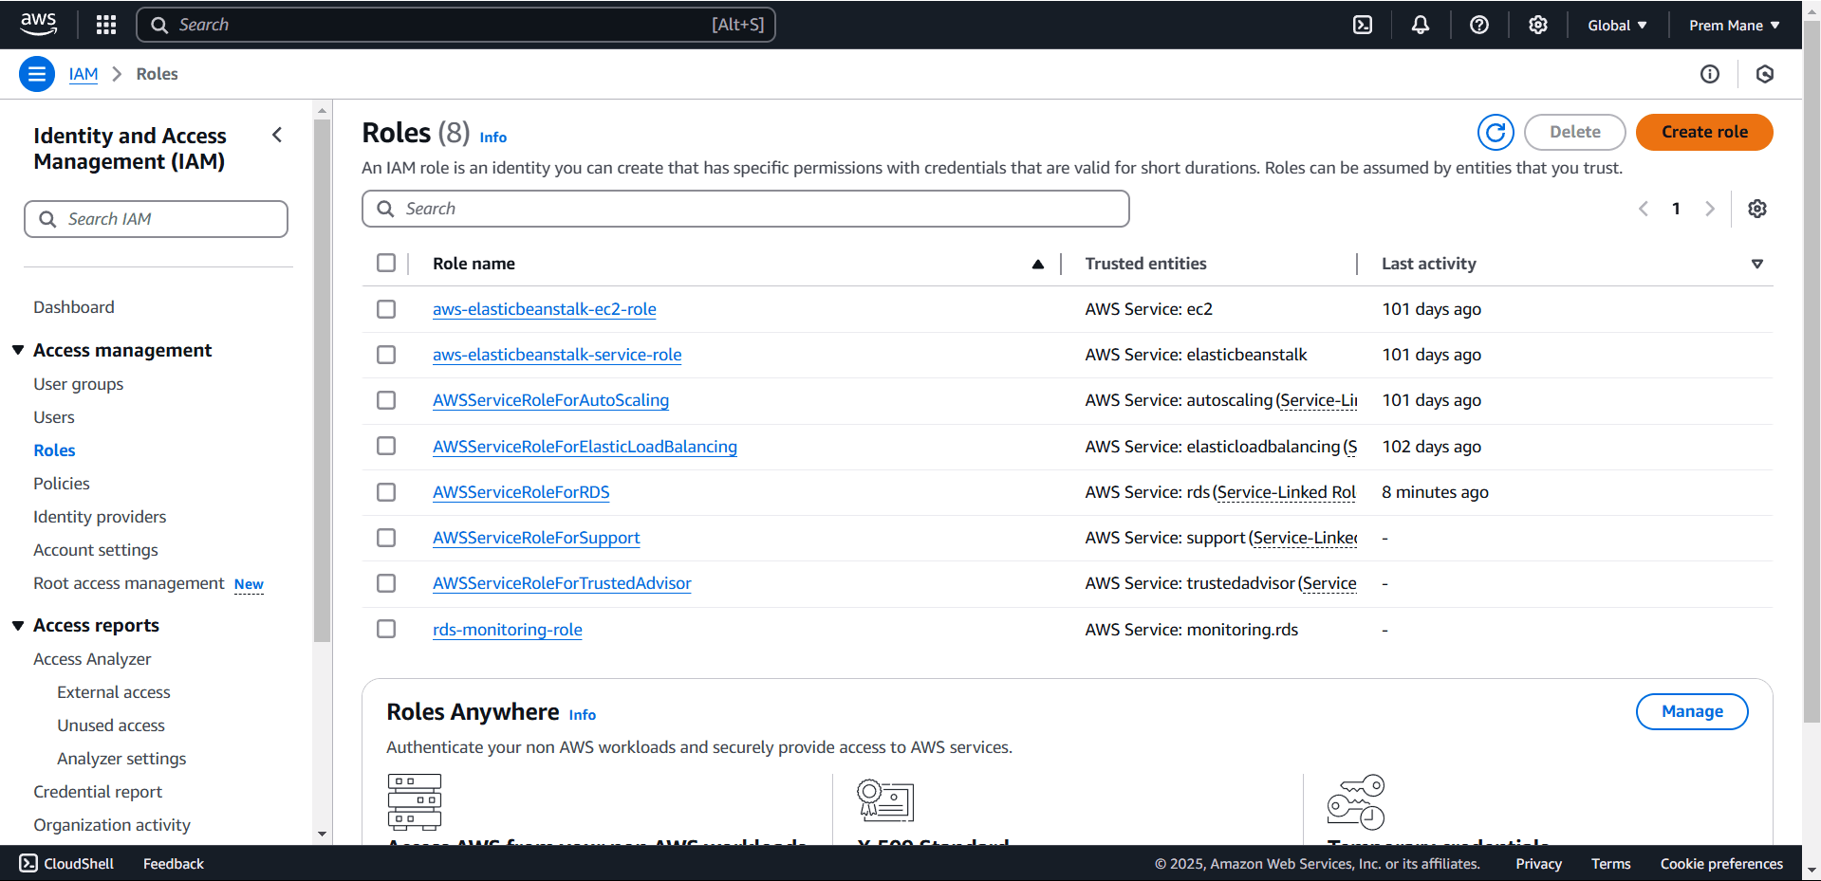Open the services grid menu
Viewport: 1821px width, 881px height.
106,25
